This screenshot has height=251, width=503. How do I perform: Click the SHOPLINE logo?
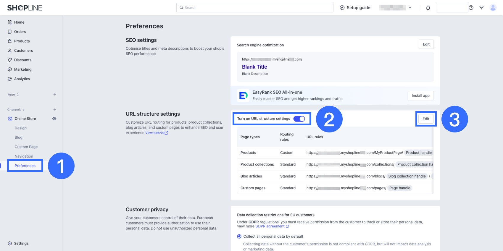(x=25, y=8)
